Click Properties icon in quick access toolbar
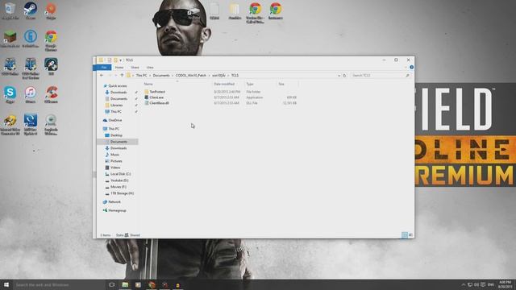 pyautogui.click(x=110, y=60)
